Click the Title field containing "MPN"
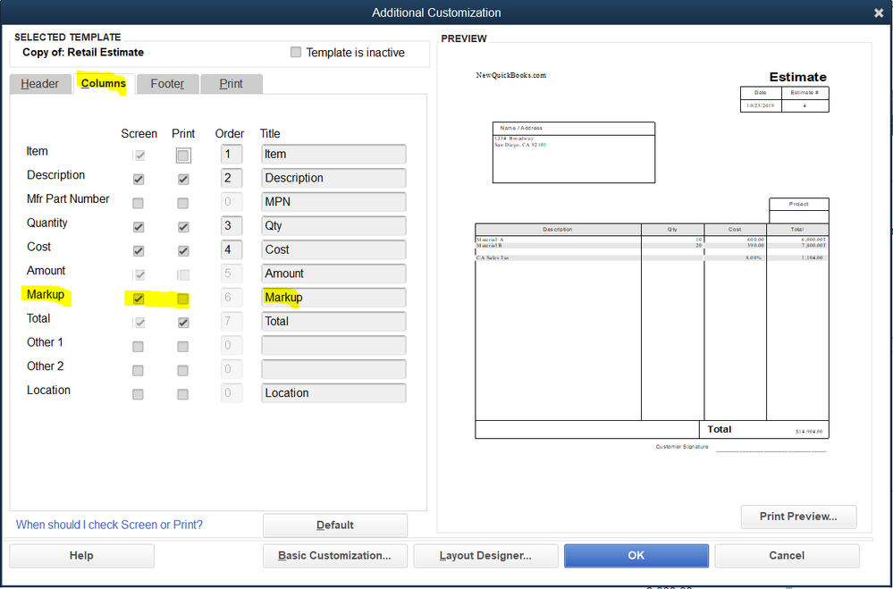The height and width of the screenshot is (589, 893). click(x=333, y=202)
